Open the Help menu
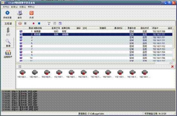The width and height of the screenshot is (177, 116). 31,7
